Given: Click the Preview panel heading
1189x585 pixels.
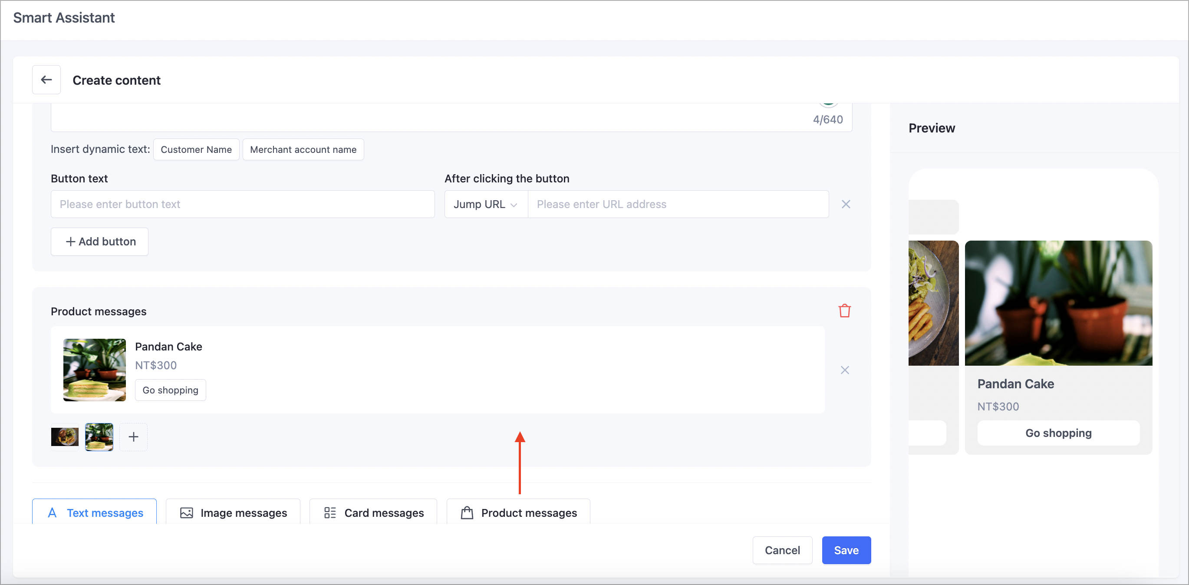Looking at the screenshot, I should (x=932, y=129).
